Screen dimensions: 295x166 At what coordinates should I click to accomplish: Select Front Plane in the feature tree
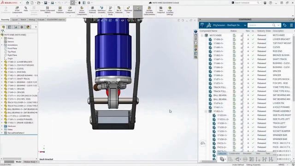click(x=12, y=48)
